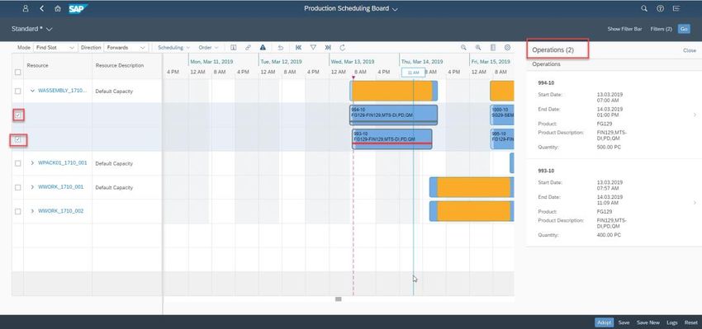Open details arrow for operation 993-10
The width and height of the screenshot is (702, 329).
[694, 203]
